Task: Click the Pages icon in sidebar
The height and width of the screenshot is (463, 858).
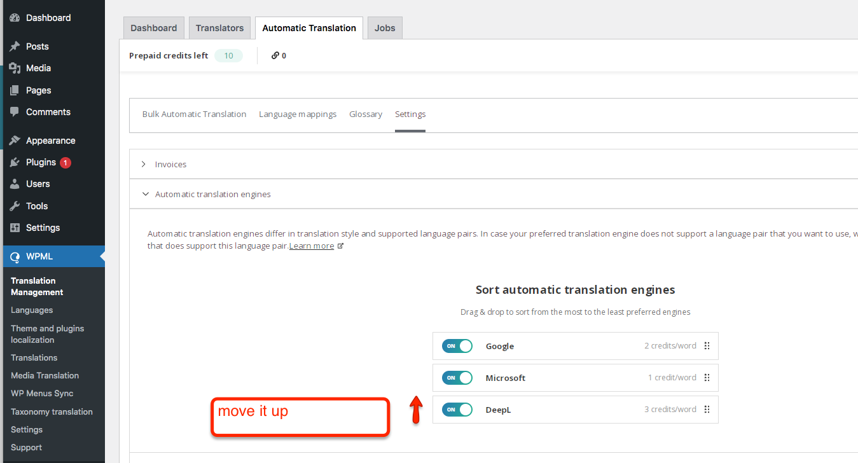Action: pyautogui.click(x=15, y=90)
